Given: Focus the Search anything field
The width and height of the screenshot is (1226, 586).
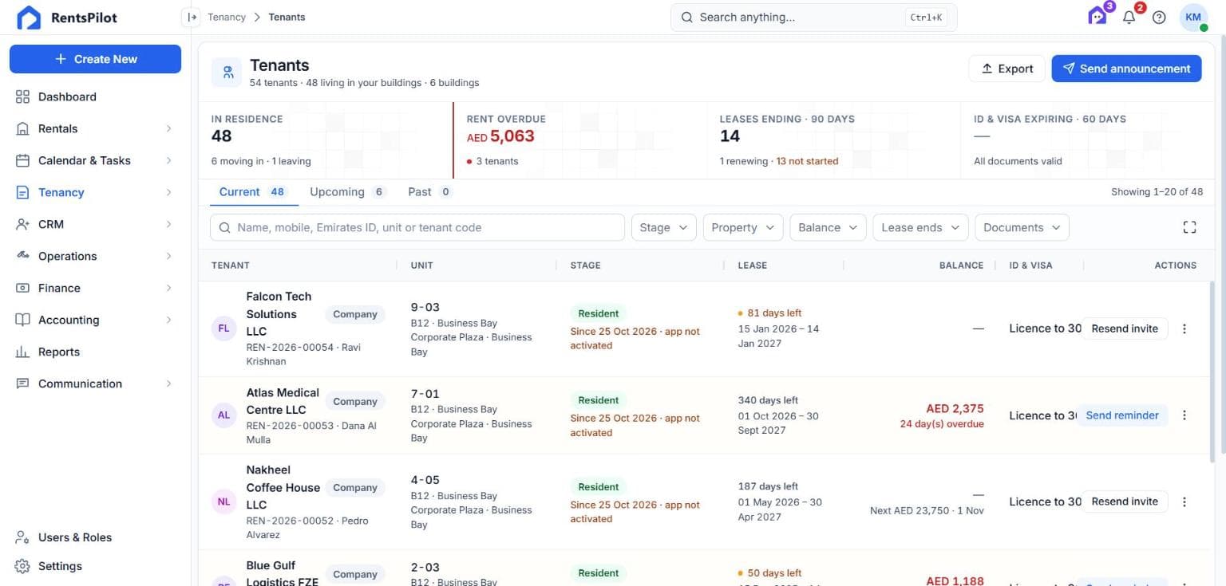Looking at the screenshot, I should pyautogui.click(x=813, y=17).
